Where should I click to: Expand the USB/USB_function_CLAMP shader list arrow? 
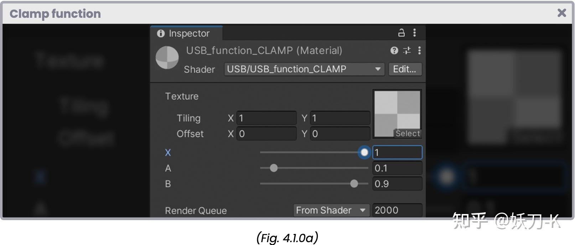(x=377, y=69)
